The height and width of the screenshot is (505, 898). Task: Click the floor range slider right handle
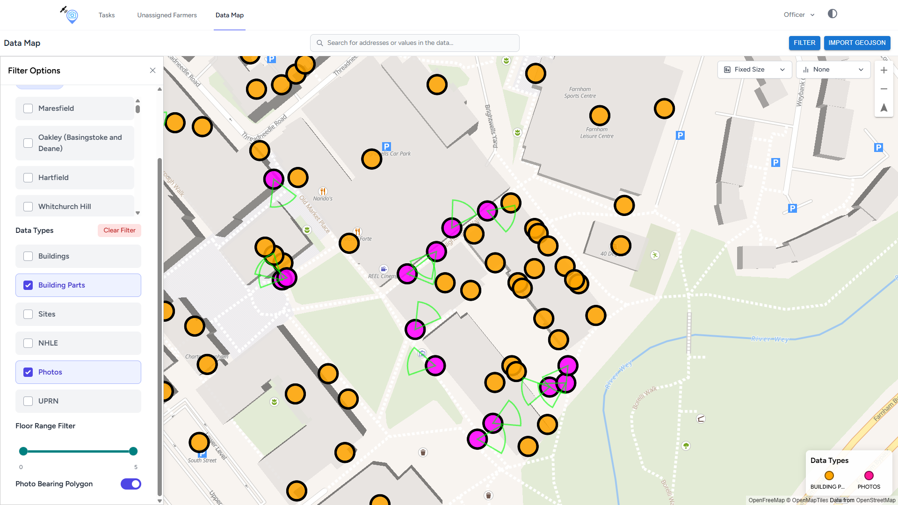[133, 451]
